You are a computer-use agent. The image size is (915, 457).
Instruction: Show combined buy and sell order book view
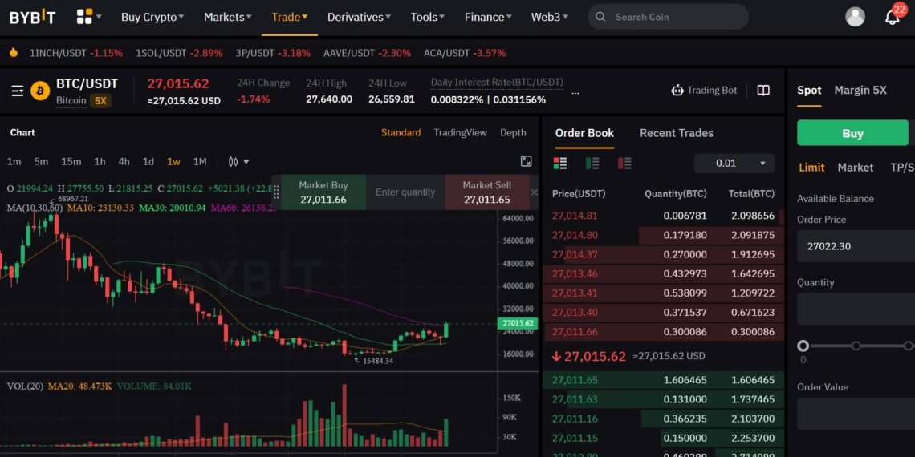[560, 164]
